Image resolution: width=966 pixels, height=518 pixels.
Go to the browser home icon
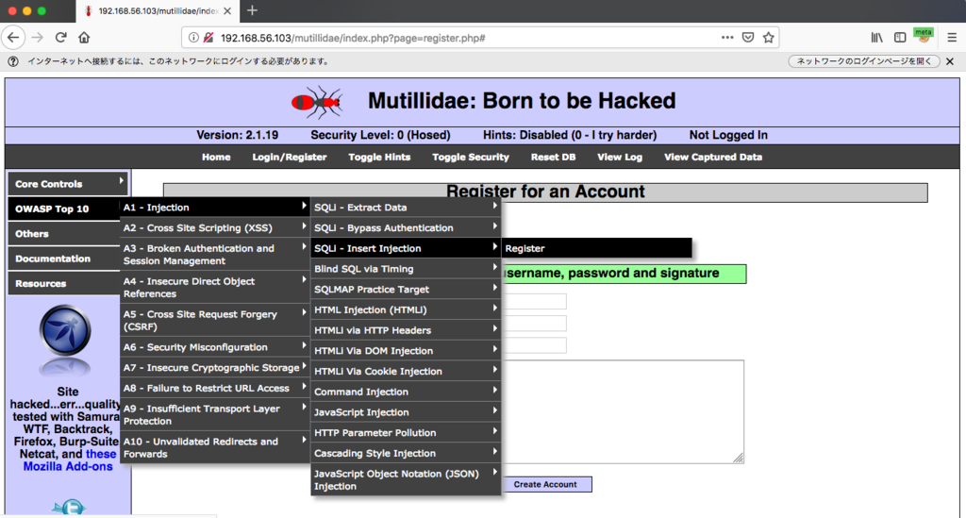tap(84, 38)
